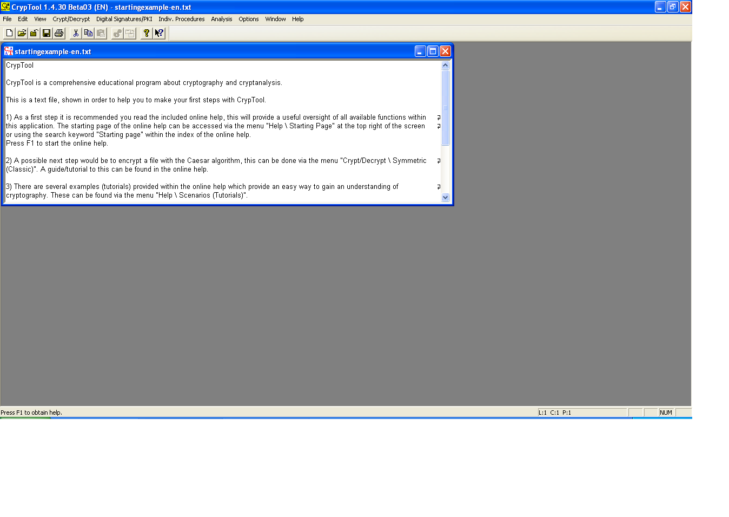
Task: Click the Copy toolbar icon
Action: click(x=88, y=33)
